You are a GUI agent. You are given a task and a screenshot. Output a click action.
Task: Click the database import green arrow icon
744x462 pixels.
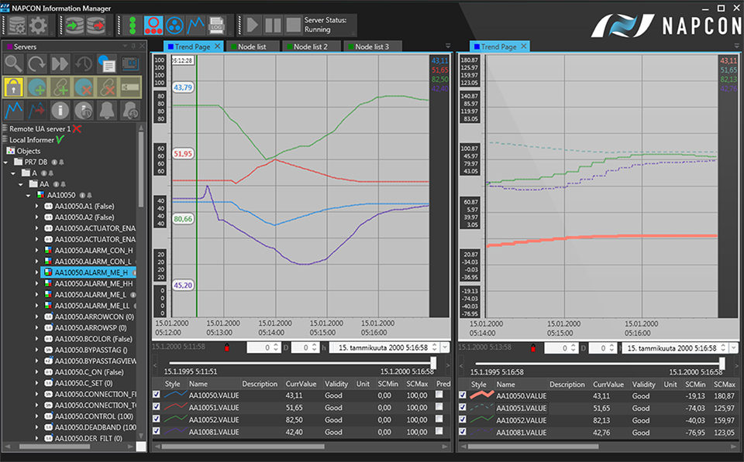click(x=74, y=25)
